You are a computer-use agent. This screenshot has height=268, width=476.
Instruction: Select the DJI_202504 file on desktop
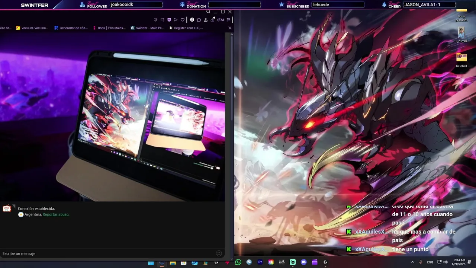461,35
